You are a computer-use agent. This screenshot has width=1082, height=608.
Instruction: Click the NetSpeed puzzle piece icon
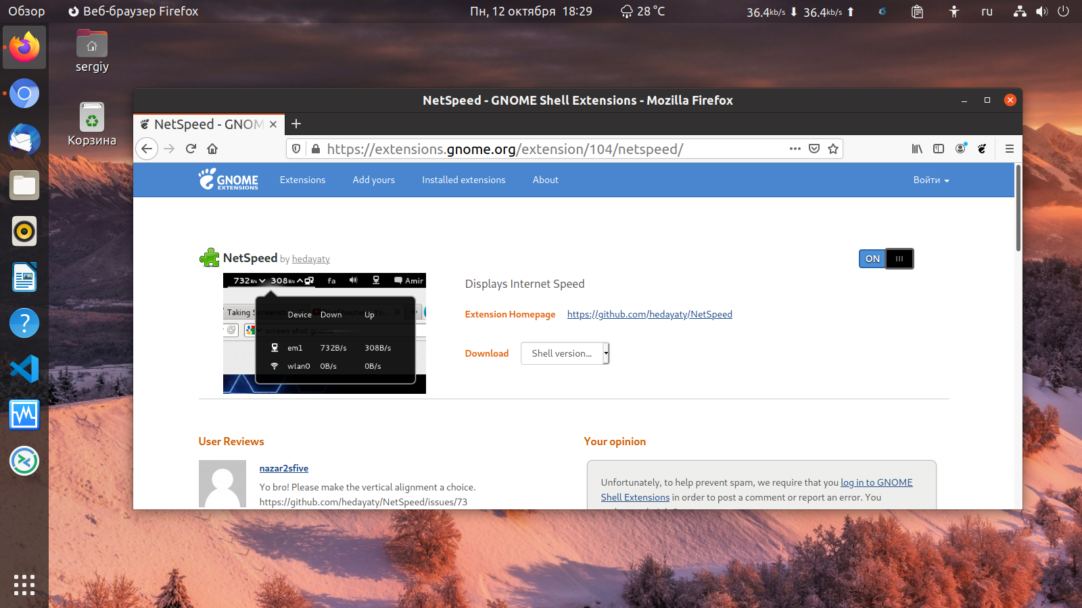coord(210,258)
